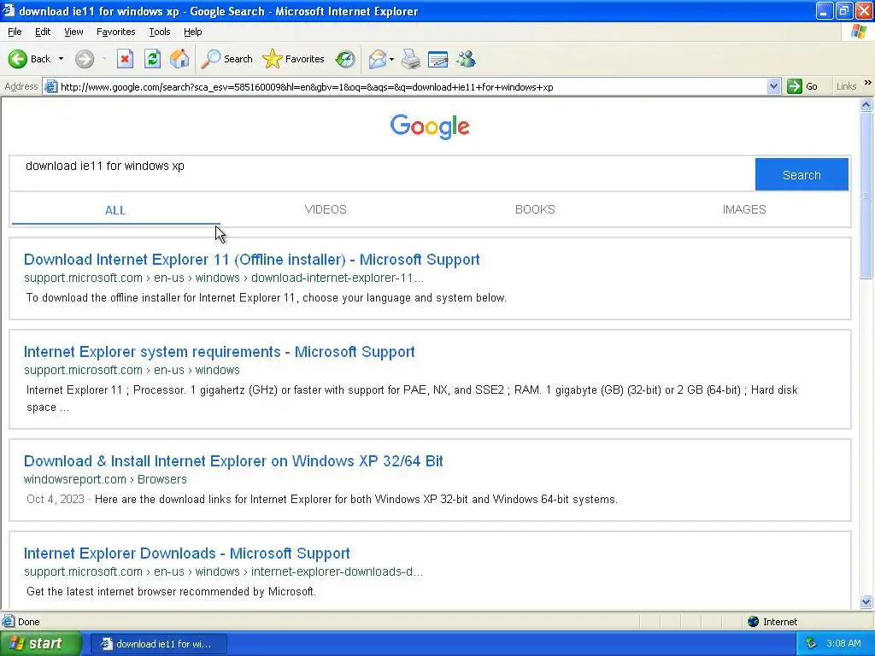Expand the Mail dropdown arrow

391,59
